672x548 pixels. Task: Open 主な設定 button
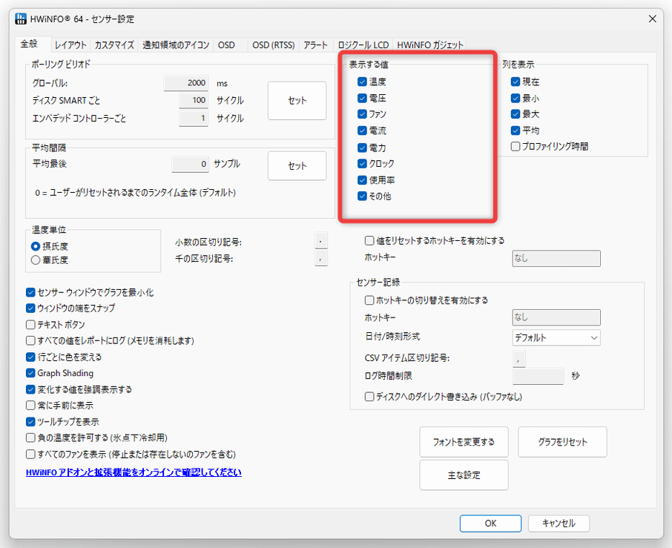point(464,475)
